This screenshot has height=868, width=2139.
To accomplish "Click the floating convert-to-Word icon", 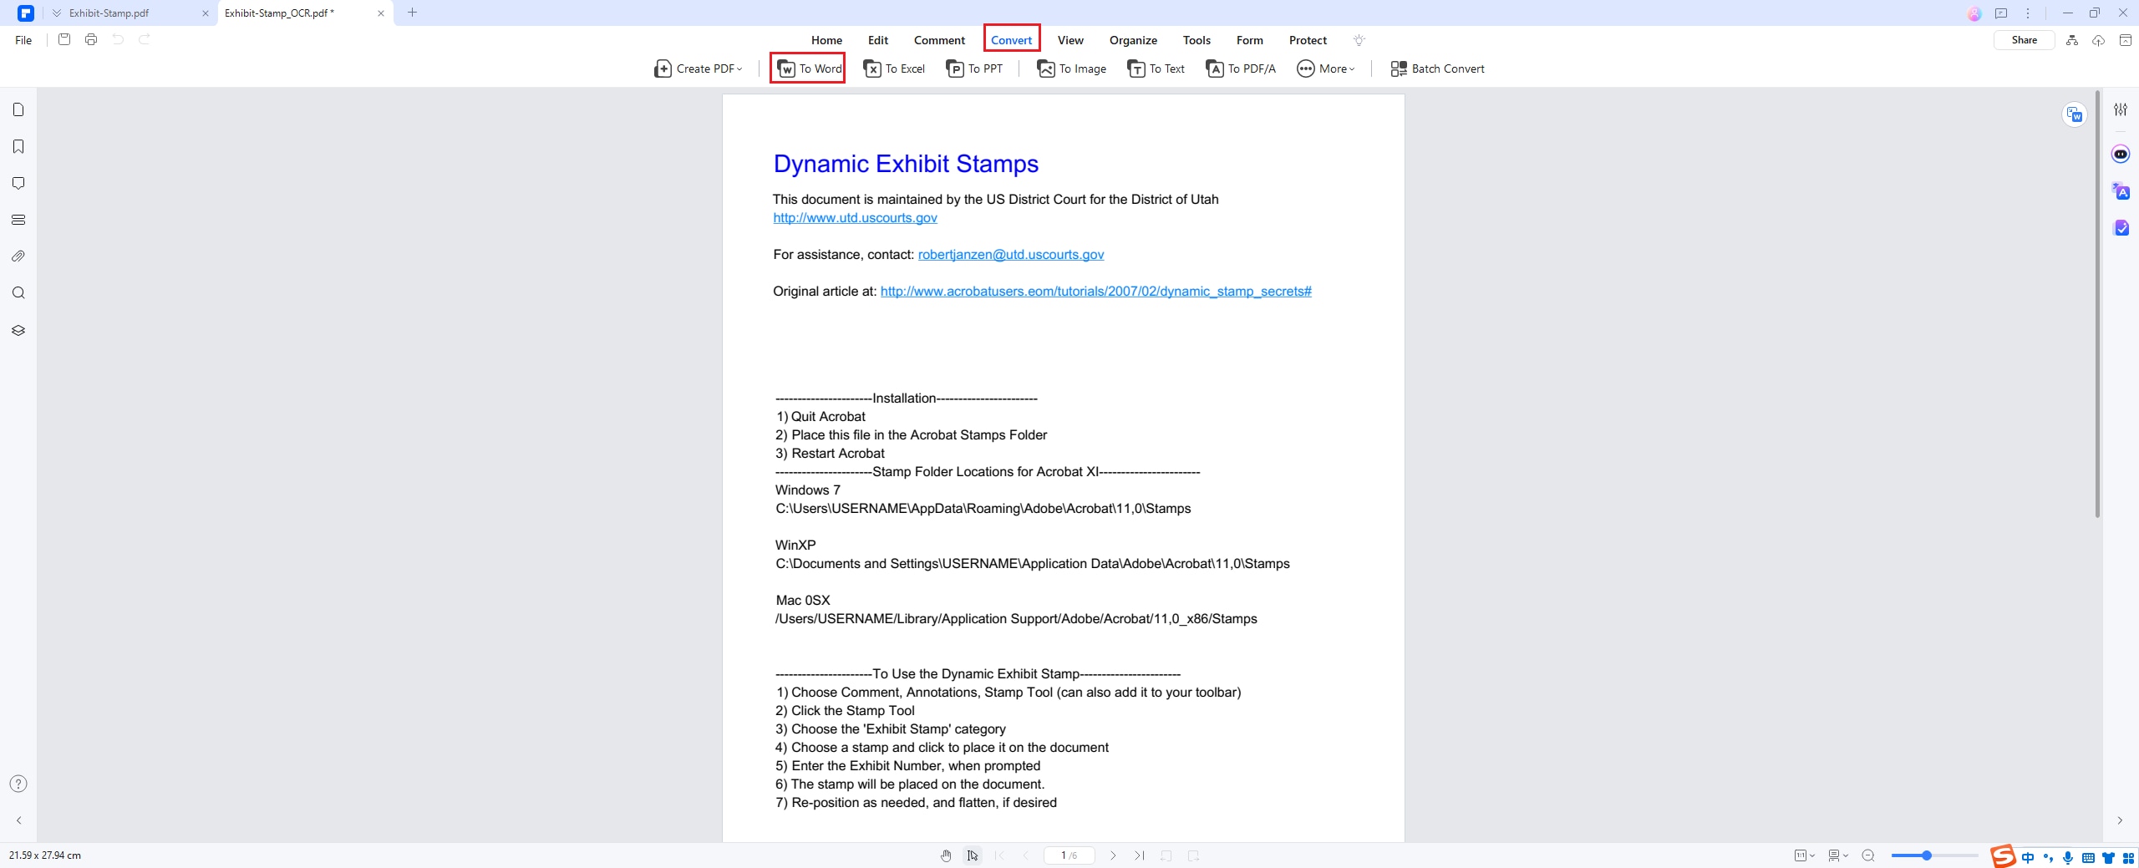I will point(2075,114).
